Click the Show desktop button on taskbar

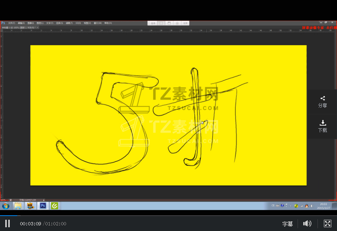tap(334, 206)
